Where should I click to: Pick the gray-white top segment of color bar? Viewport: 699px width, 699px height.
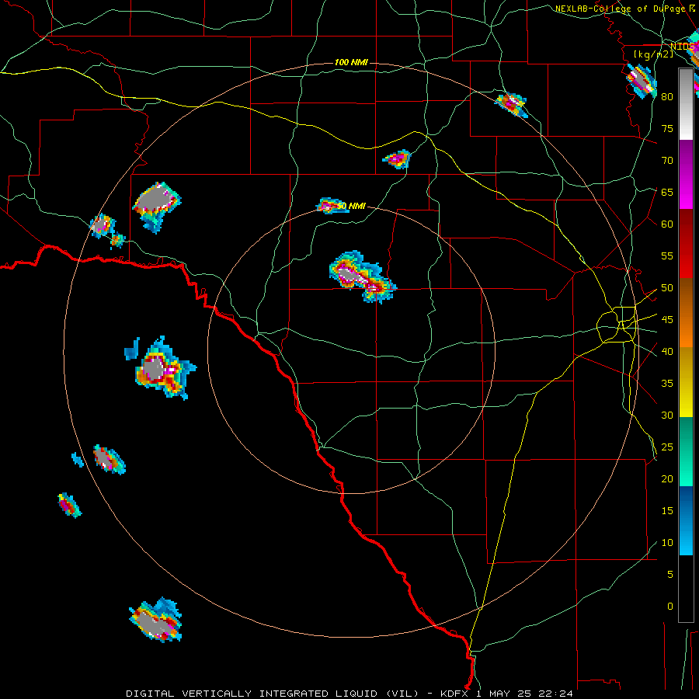pos(686,105)
